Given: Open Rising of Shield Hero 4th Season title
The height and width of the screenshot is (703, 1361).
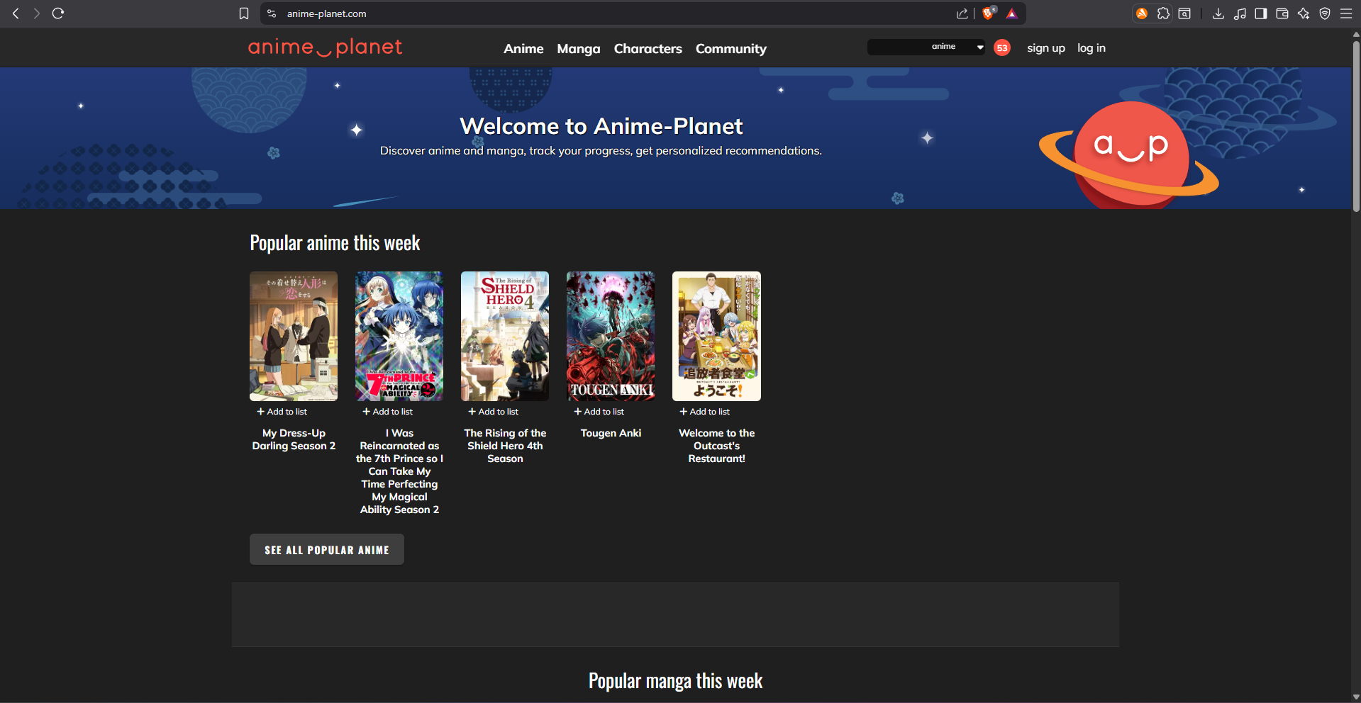Looking at the screenshot, I should pyautogui.click(x=505, y=446).
